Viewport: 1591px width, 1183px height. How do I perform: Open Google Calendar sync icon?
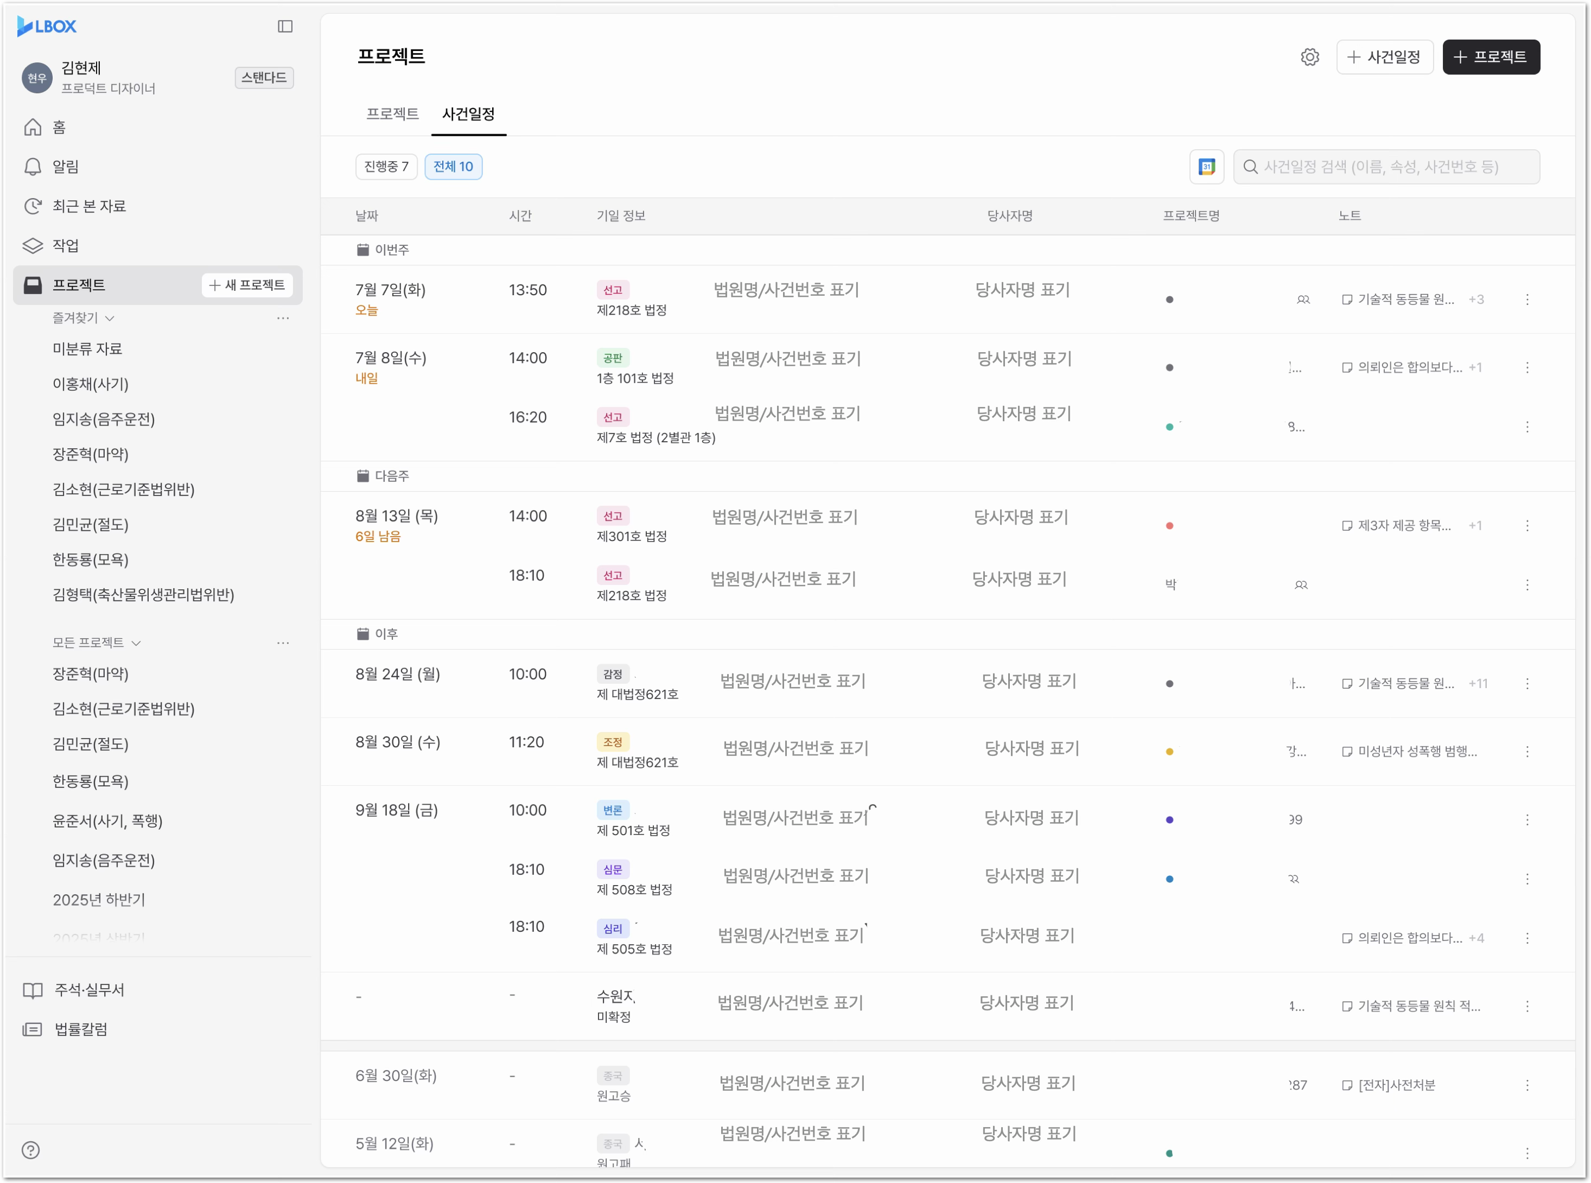(1206, 167)
